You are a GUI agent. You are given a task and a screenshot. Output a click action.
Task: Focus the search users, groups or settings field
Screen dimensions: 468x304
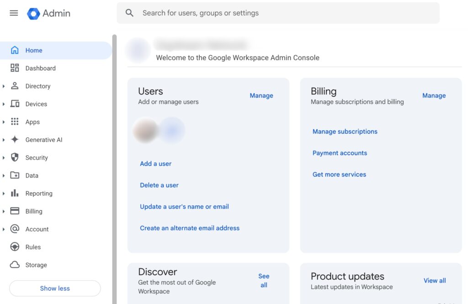[x=278, y=13]
